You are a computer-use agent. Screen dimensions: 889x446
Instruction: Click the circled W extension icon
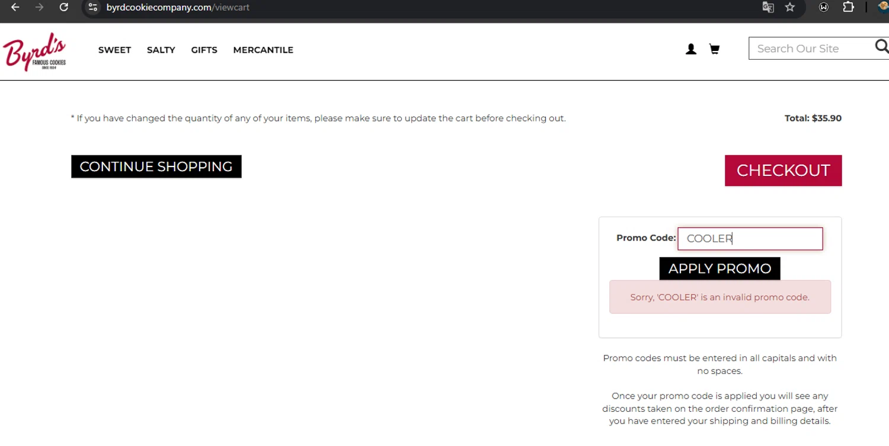(824, 7)
